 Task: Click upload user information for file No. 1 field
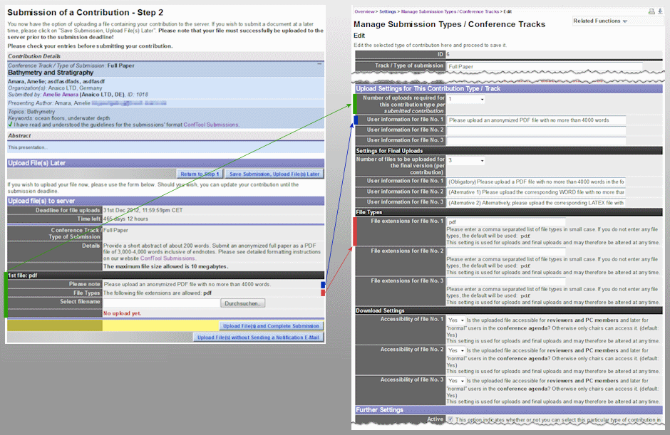coord(536,120)
